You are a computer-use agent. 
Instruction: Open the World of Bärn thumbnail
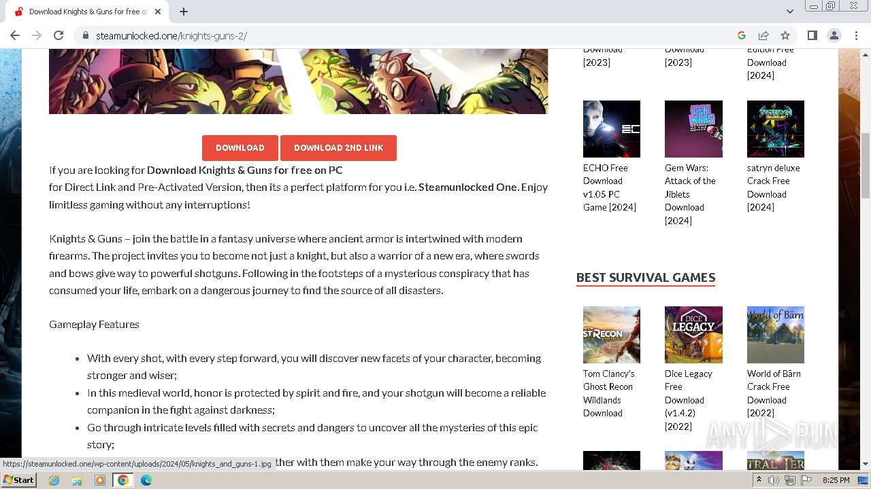click(x=776, y=335)
